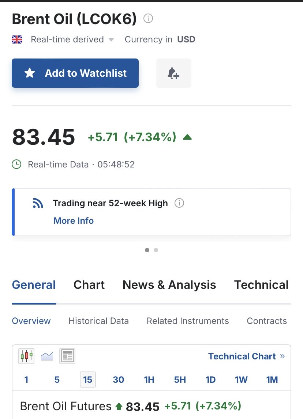Open the News & Analysis tab

point(169,285)
